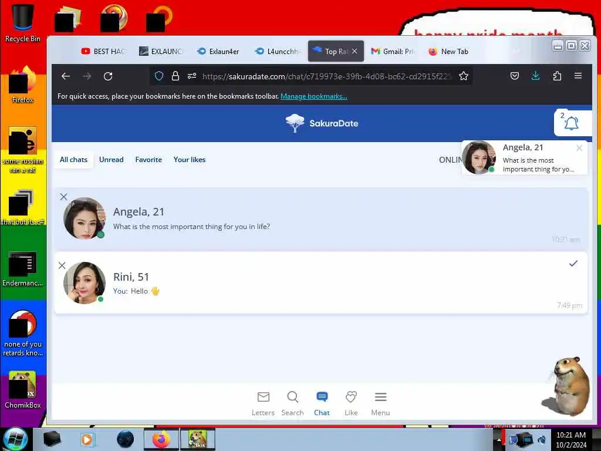Viewport: 601px width, 451px height.
Task: Bookmark this page with the star
Action: point(464,76)
